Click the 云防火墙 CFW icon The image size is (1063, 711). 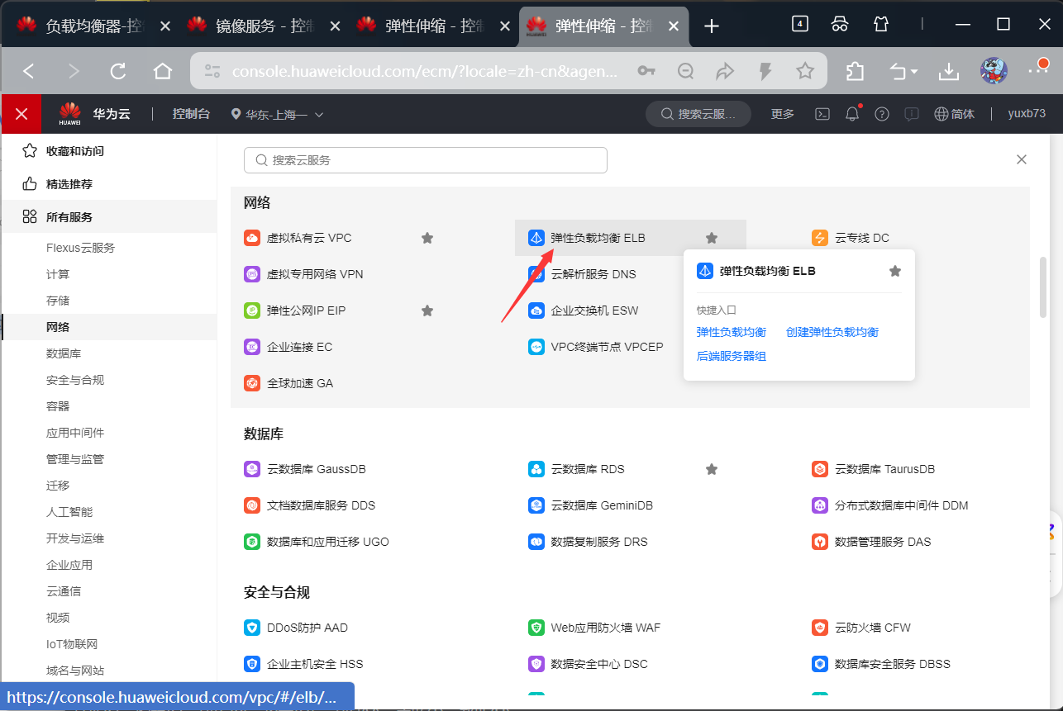pyautogui.click(x=820, y=628)
